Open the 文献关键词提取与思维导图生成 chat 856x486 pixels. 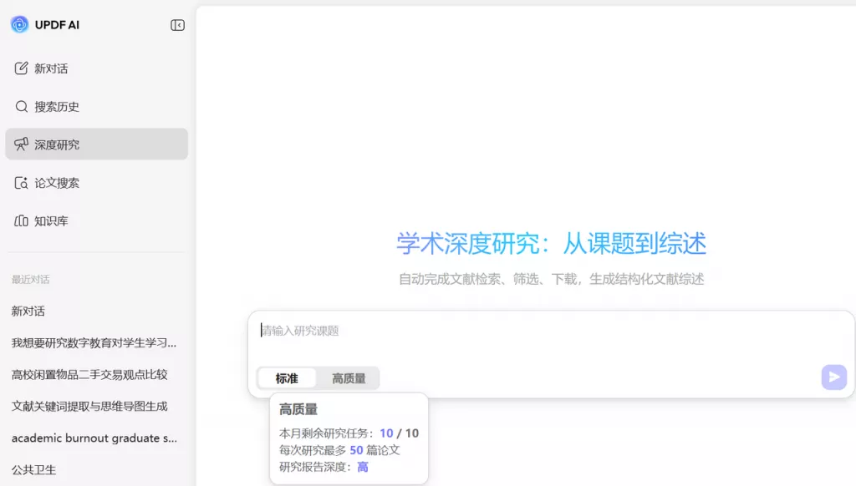(x=92, y=406)
